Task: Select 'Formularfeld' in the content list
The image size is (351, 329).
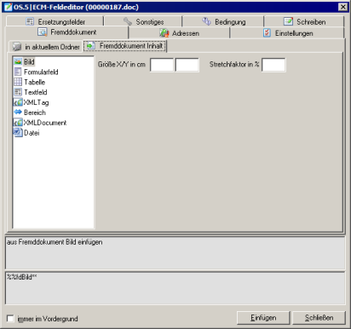Action: tap(41, 72)
